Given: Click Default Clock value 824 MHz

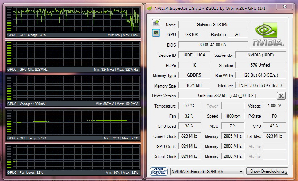Looking at the screenshot, I should (x=189, y=156).
